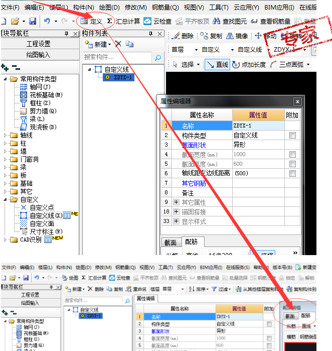Toggle 构件类型 checkbox in lower 属性编辑 panel
This screenshot has width=332, height=351.
tap(269, 324)
